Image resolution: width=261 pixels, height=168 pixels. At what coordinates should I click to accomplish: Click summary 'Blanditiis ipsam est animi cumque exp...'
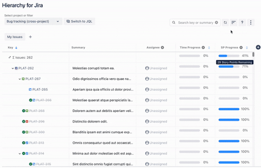point(102,132)
